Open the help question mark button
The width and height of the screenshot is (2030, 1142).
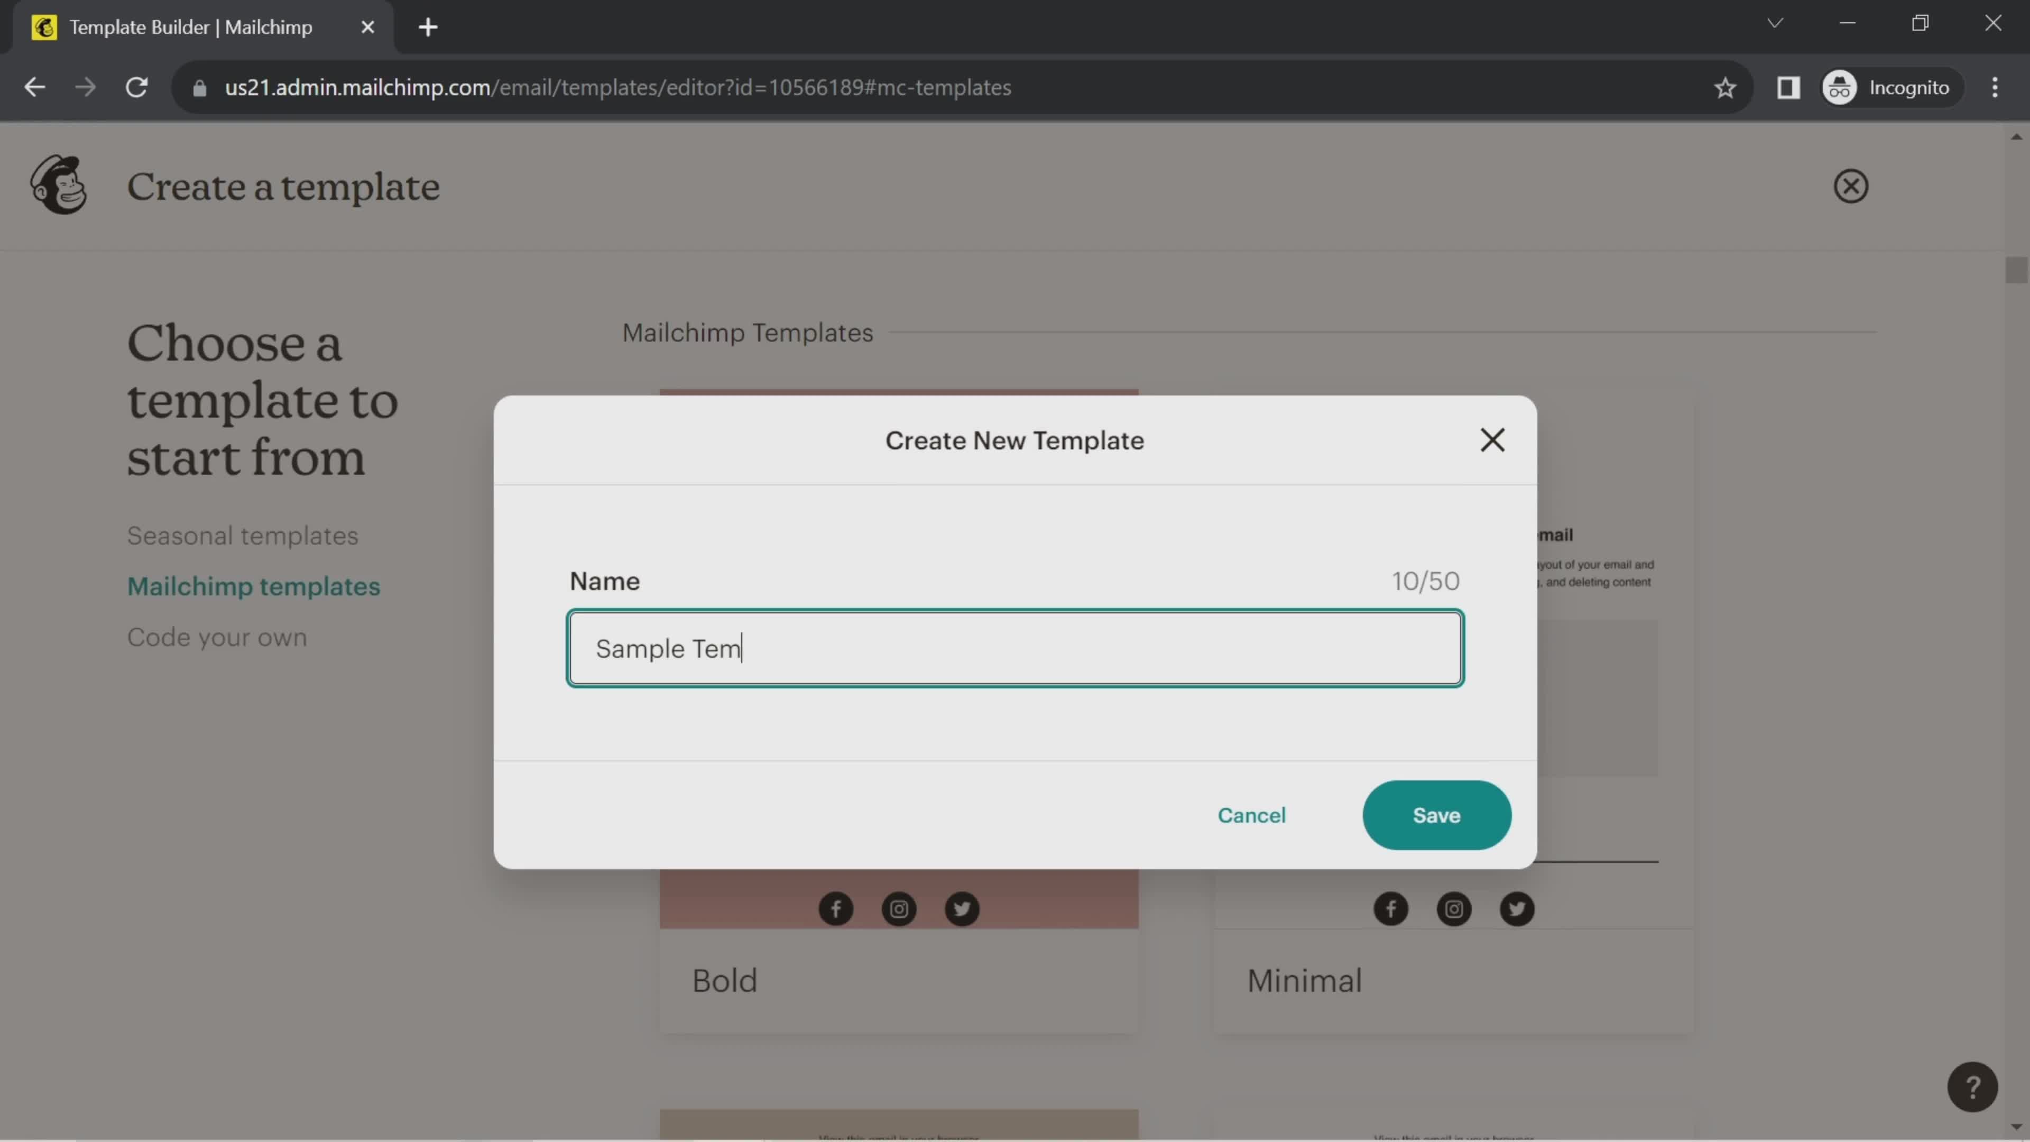coord(1972,1087)
